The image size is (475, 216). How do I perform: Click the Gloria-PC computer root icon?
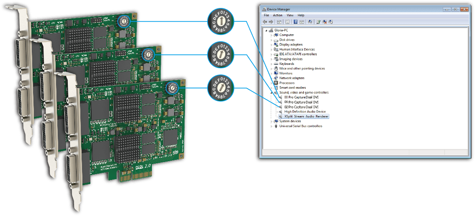click(x=271, y=30)
